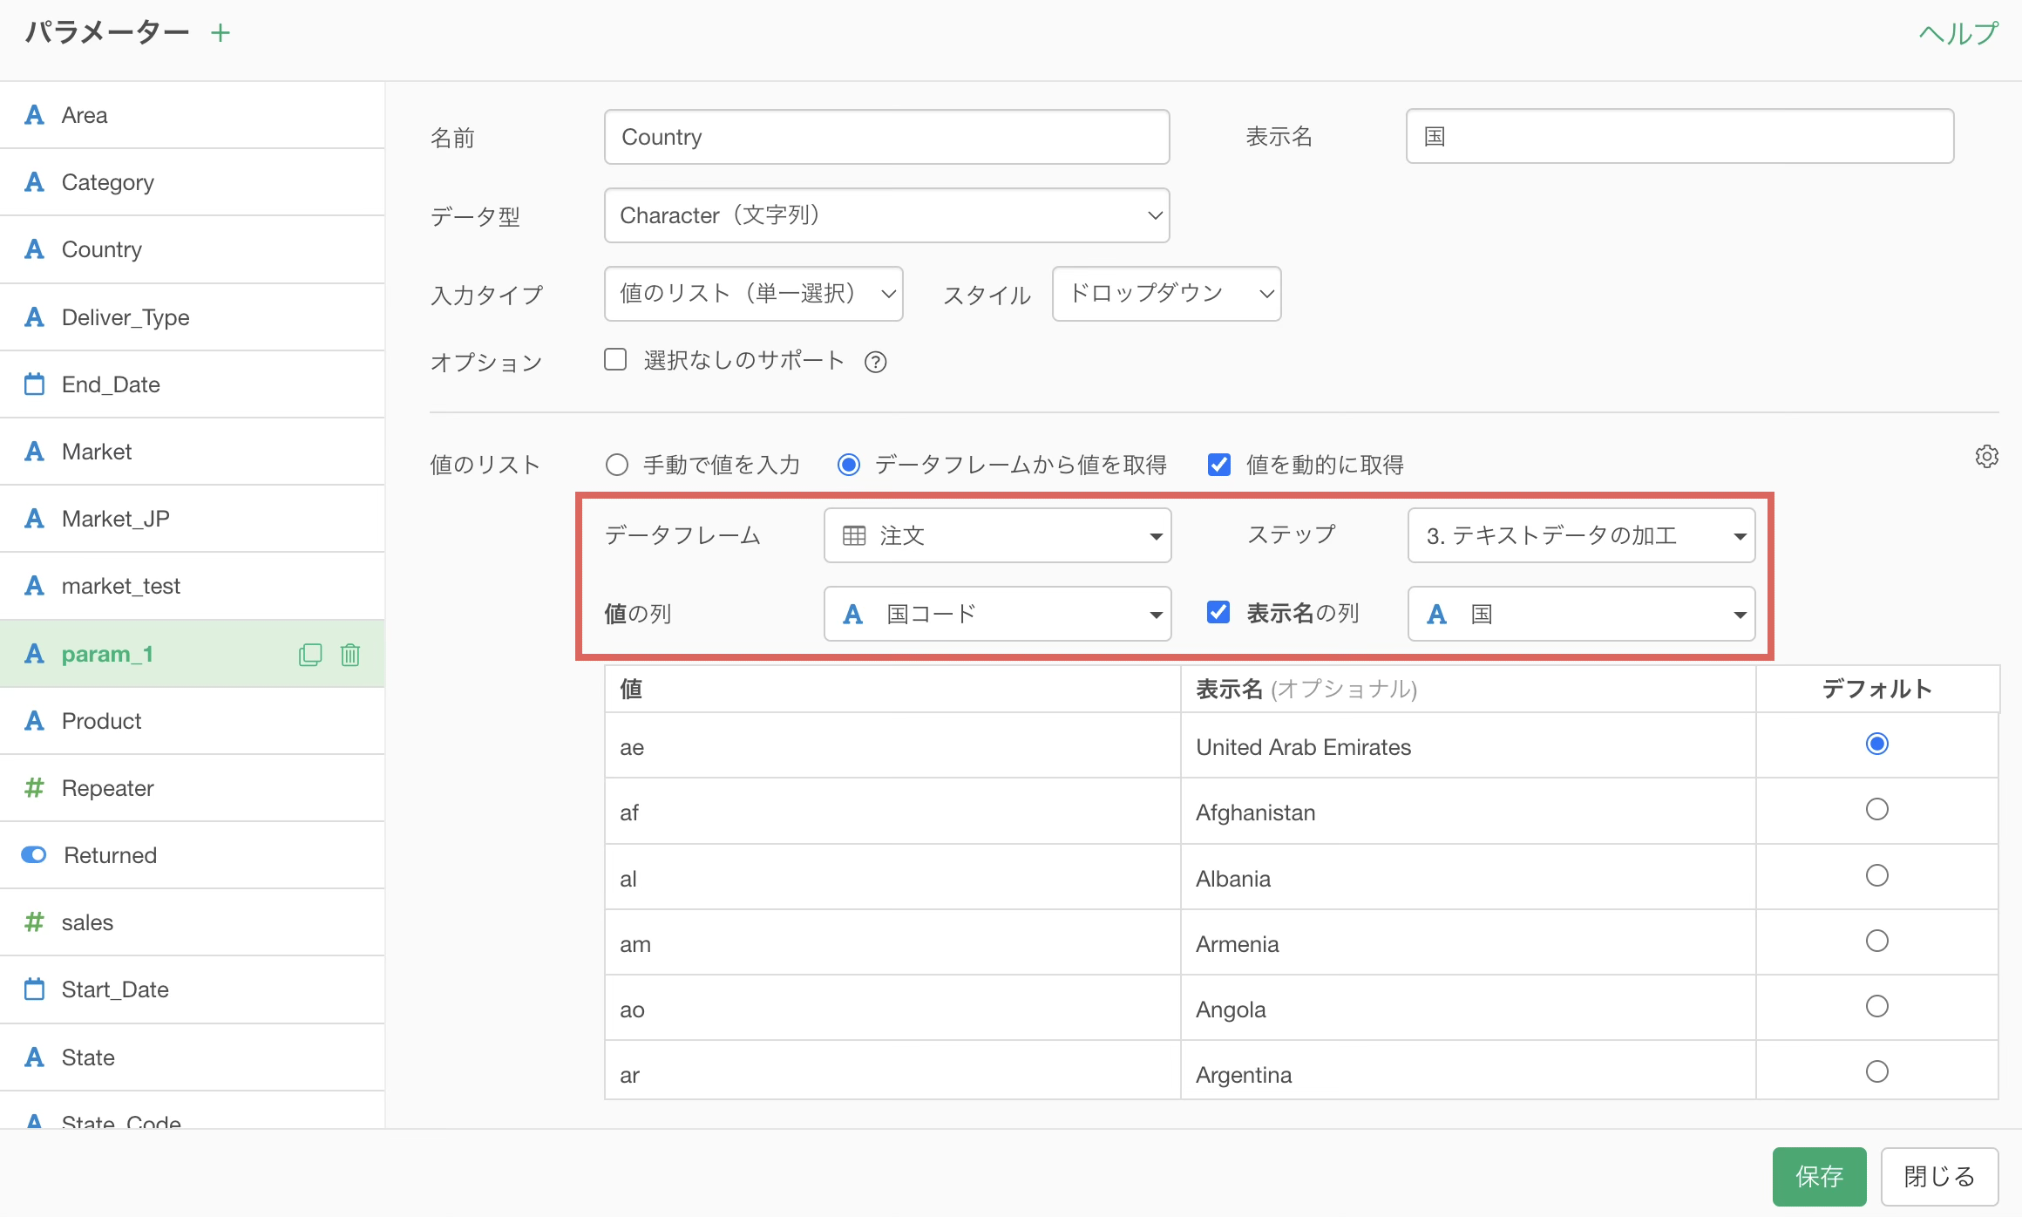Screen dimensions: 2022x1217
Task: Select the market_test parameter
Action: [193, 586]
